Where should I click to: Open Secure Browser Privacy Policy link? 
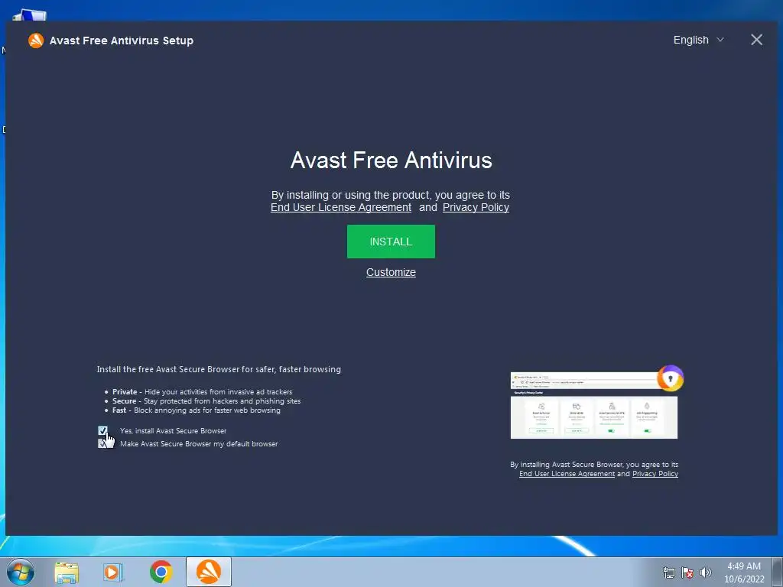[655, 474]
